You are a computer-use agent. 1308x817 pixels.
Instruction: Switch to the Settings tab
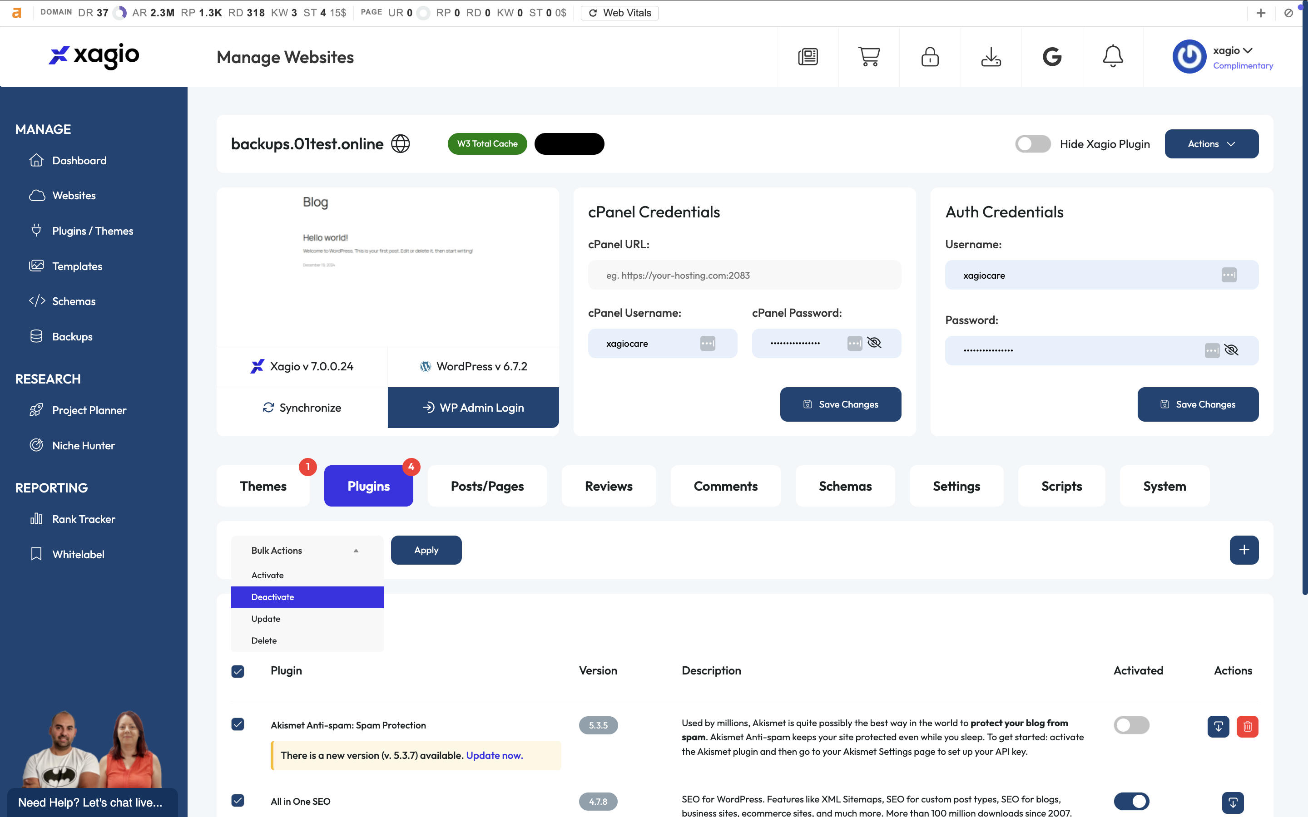point(956,486)
